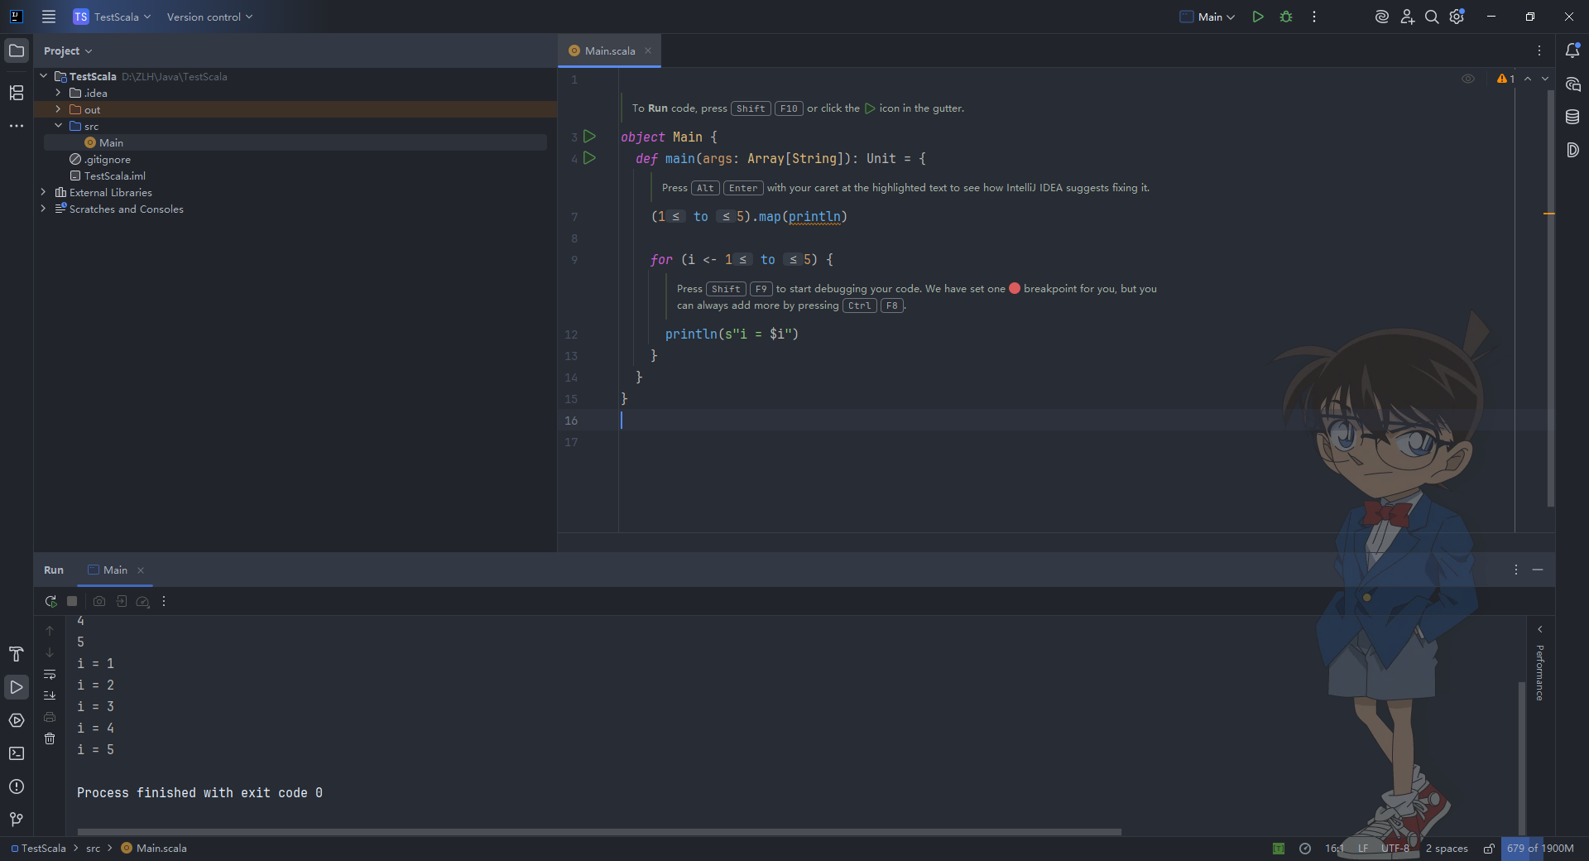Open the Main run configuration dropdown
Image resolution: width=1589 pixels, height=861 pixels.
[x=1207, y=17]
